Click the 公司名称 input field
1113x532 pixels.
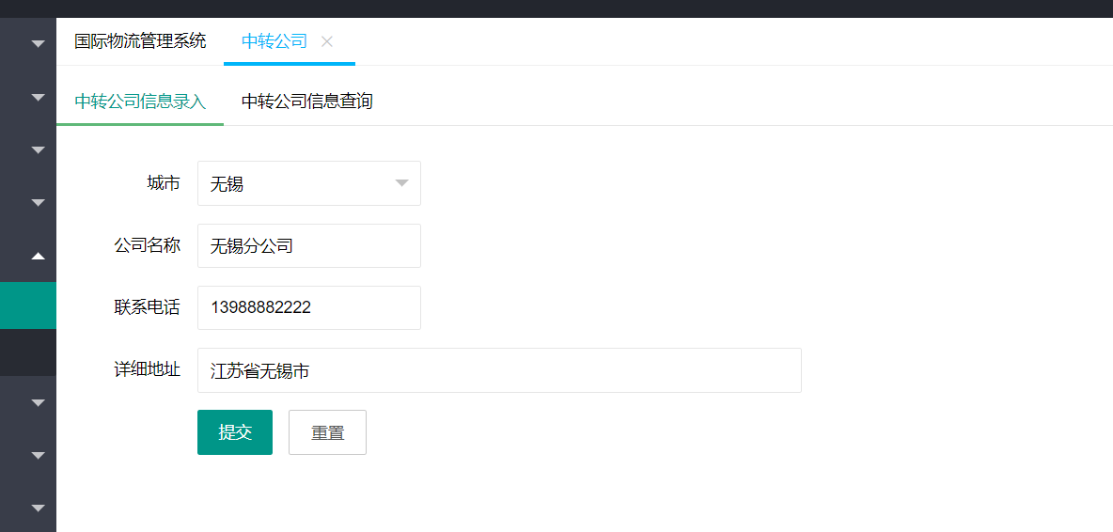pyautogui.click(x=308, y=246)
